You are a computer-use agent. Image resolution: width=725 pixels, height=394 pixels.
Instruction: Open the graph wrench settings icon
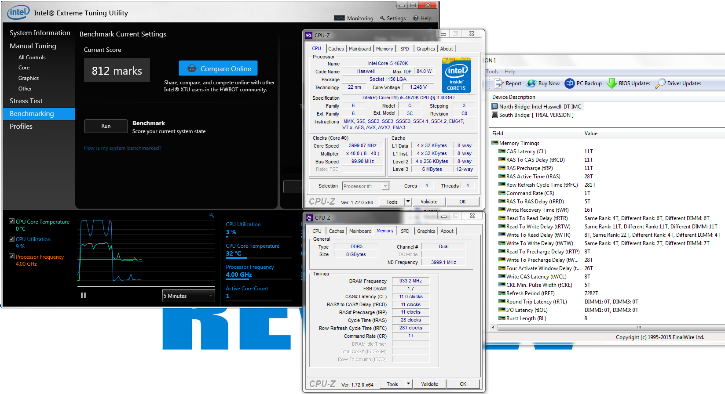212,215
